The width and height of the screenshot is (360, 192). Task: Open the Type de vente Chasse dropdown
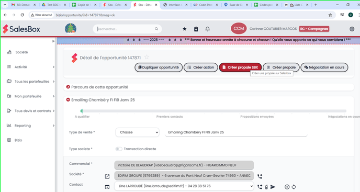(137, 132)
